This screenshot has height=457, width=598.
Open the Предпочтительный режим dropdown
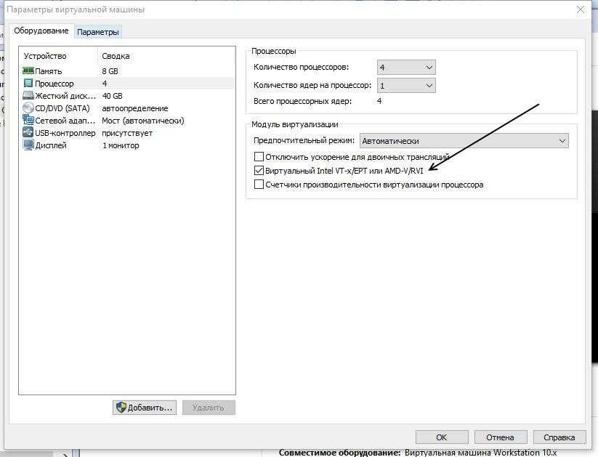[464, 141]
